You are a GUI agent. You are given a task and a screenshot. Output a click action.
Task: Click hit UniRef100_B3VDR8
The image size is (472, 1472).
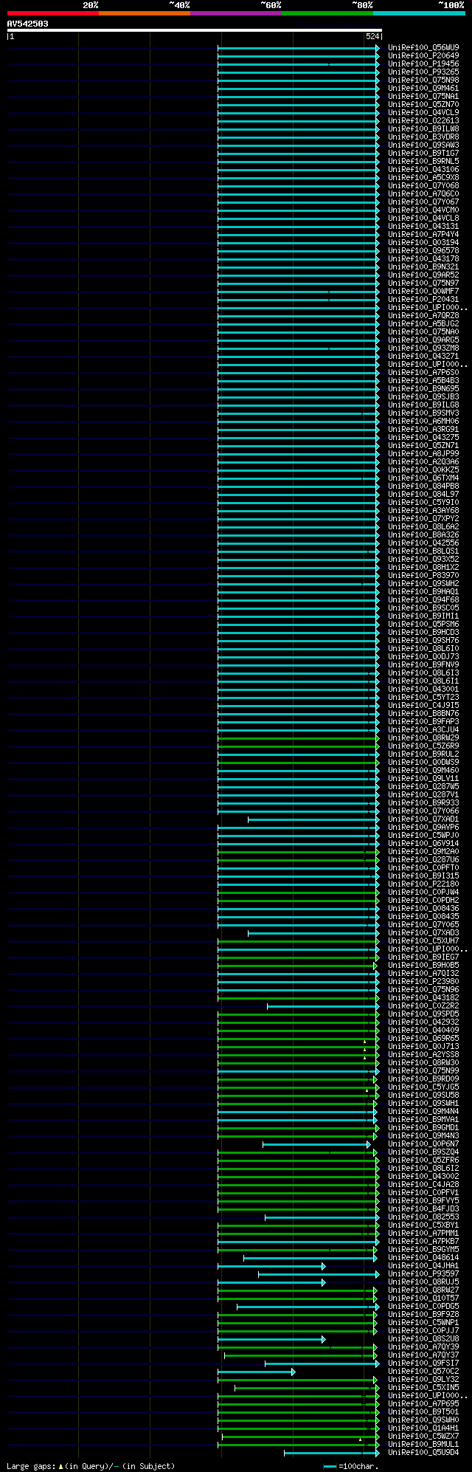coord(423,137)
